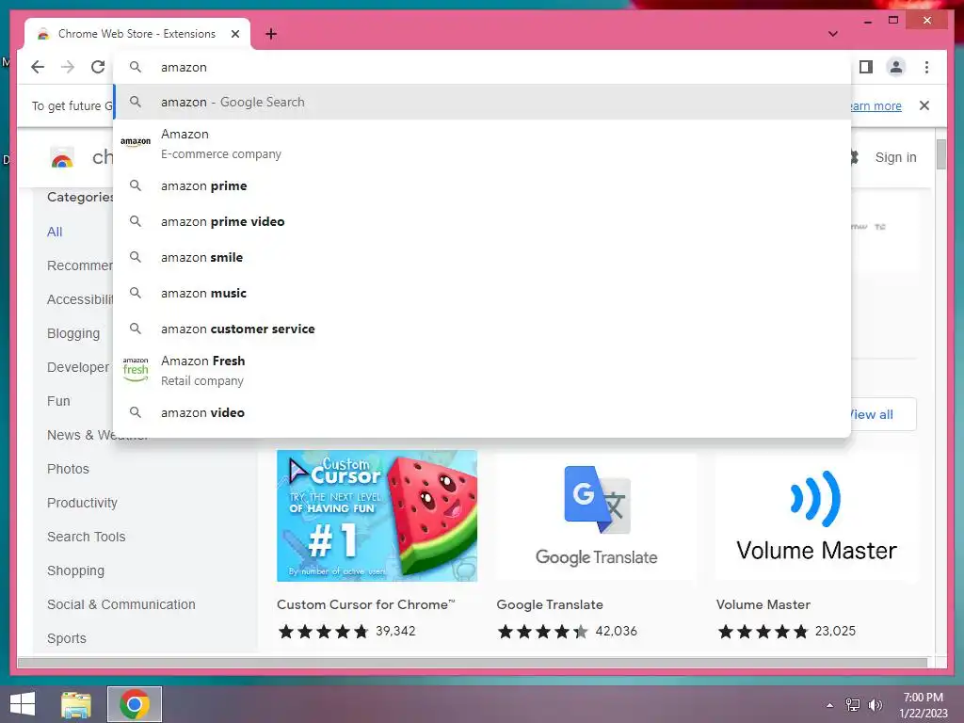Go back to the previous page

pyautogui.click(x=38, y=67)
